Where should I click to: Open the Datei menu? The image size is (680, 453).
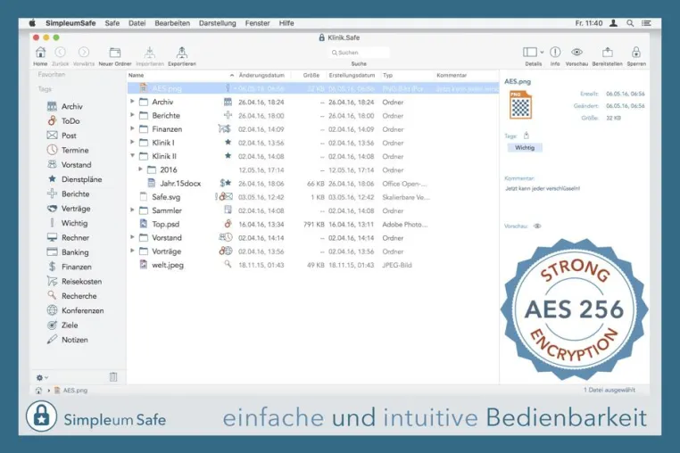coord(137,23)
